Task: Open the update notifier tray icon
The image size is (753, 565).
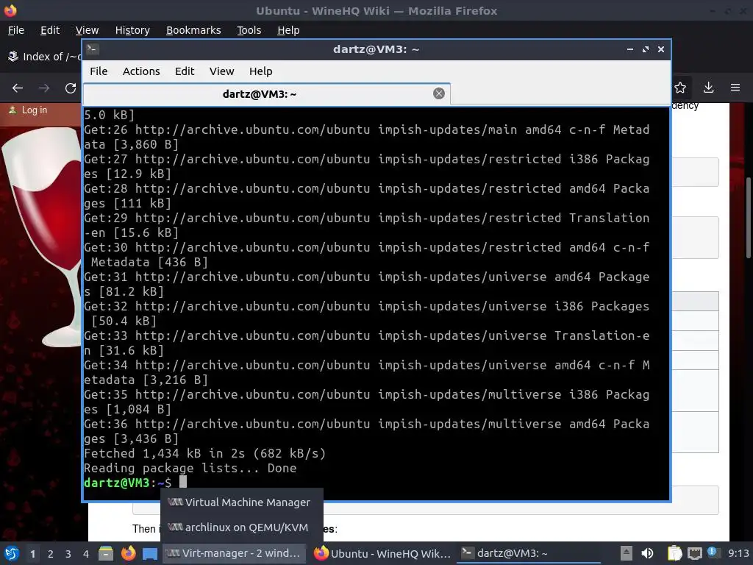Action: (713, 552)
